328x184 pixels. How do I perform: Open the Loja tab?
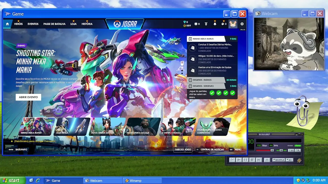coord(74,24)
